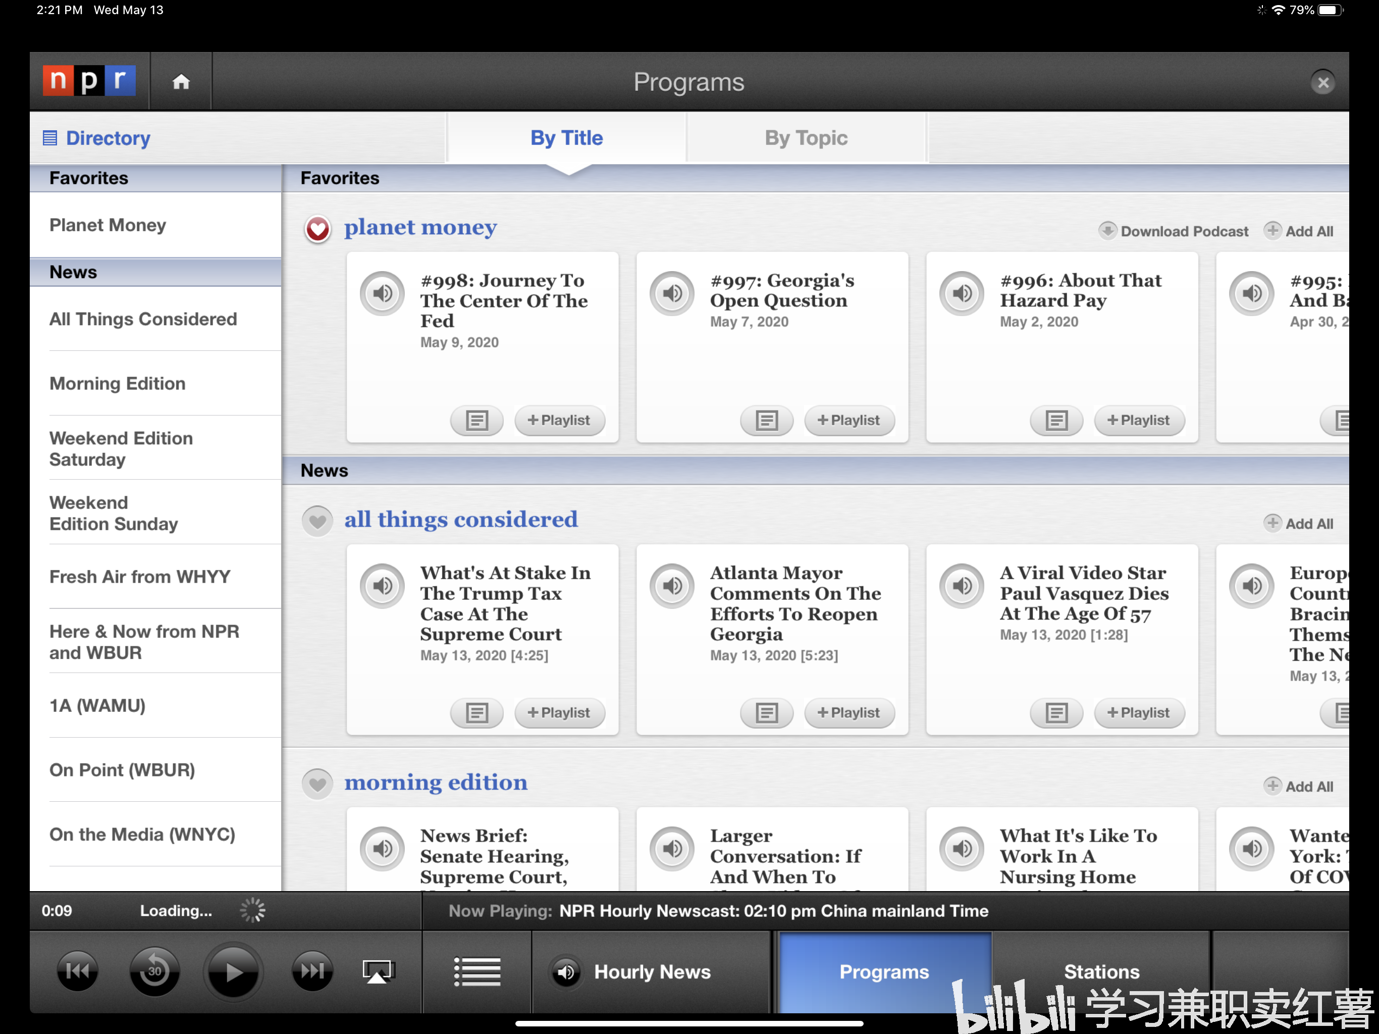1379x1034 pixels.
Task: Open #998 Journey To The Center title
Action: point(504,300)
